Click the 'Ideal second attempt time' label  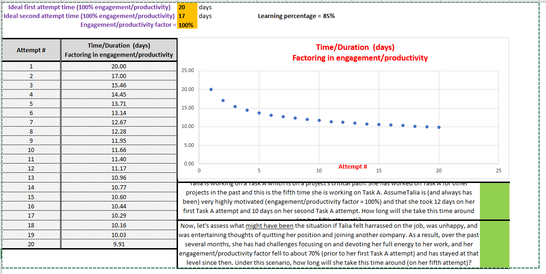pyautogui.click(x=88, y=16)
